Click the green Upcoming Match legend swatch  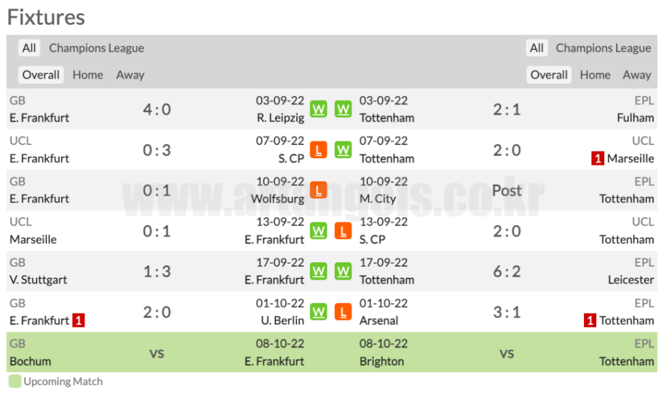[15, 382]
